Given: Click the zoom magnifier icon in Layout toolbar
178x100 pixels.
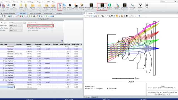Looking at the screenshot, I should click(117, 16).
